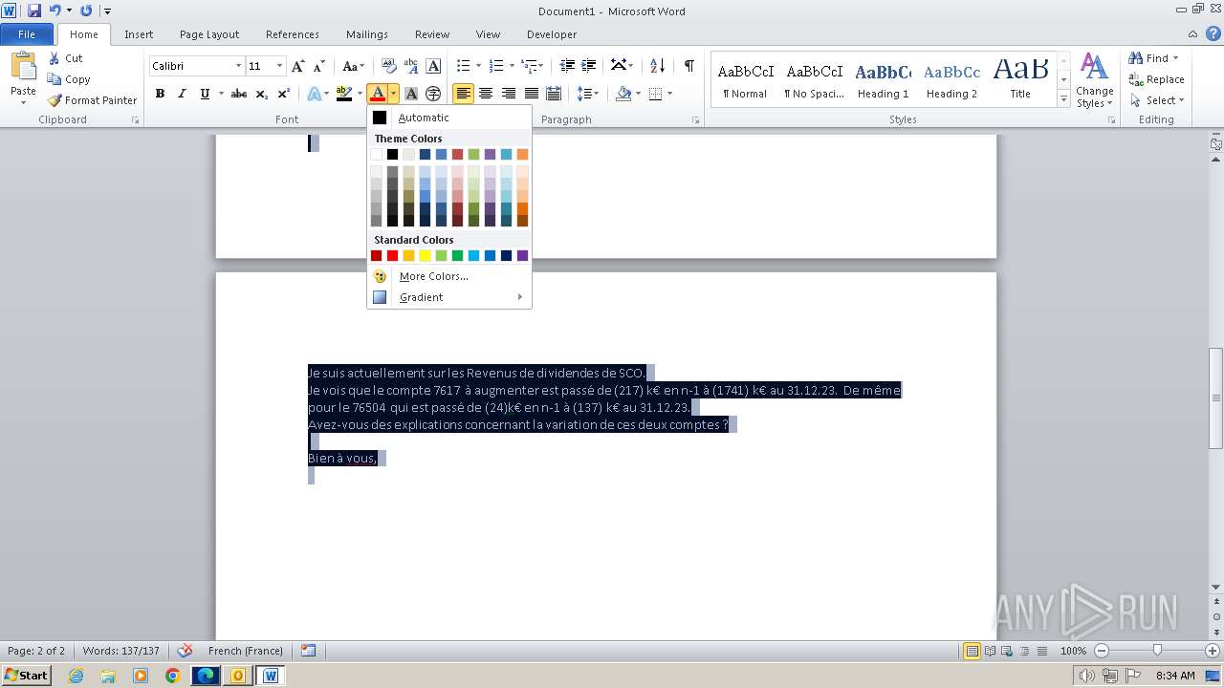Apply the Heading 1 style
This screenshot has height=688, width=1224.
point(883,79)
